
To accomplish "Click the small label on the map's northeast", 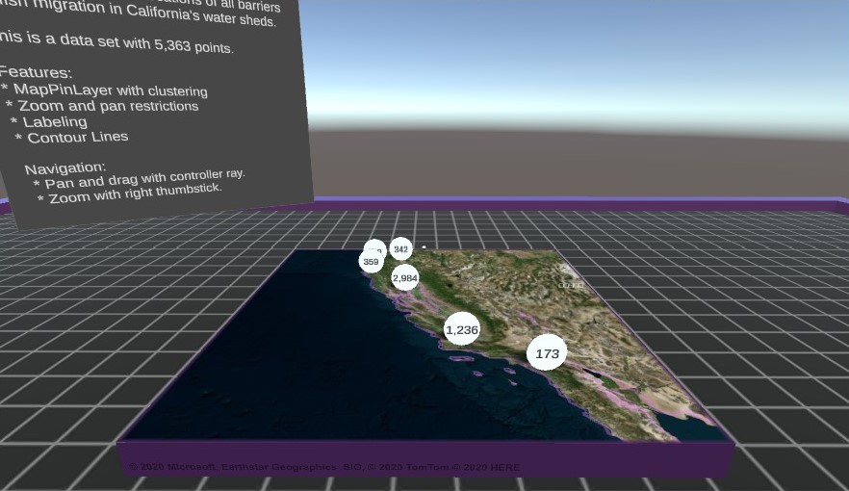I will [571, 285].
